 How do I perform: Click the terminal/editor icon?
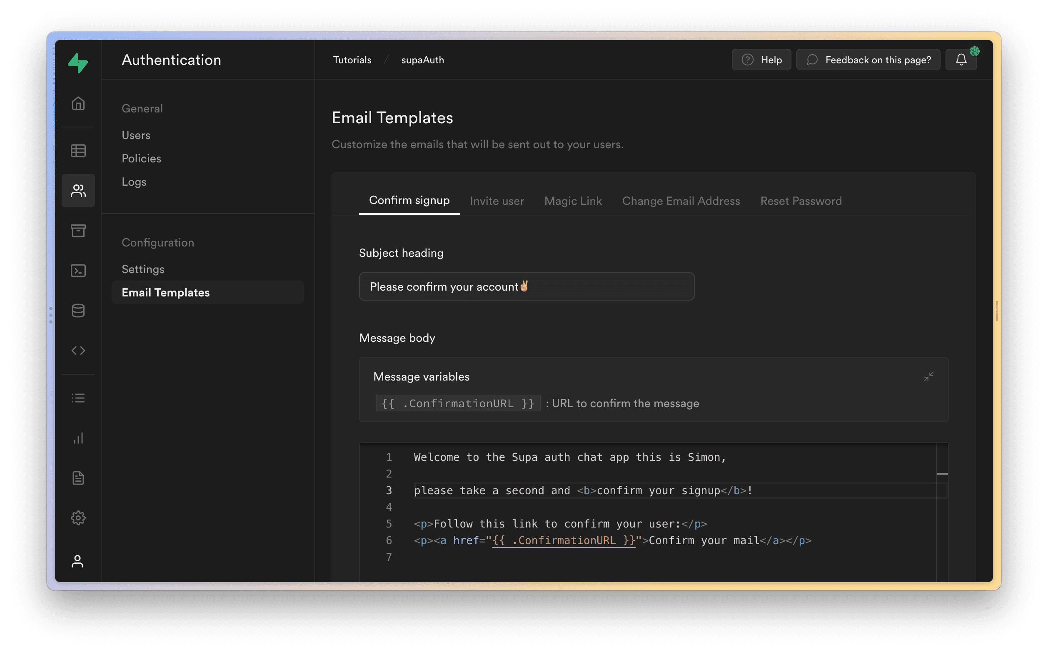coord(78,270)
